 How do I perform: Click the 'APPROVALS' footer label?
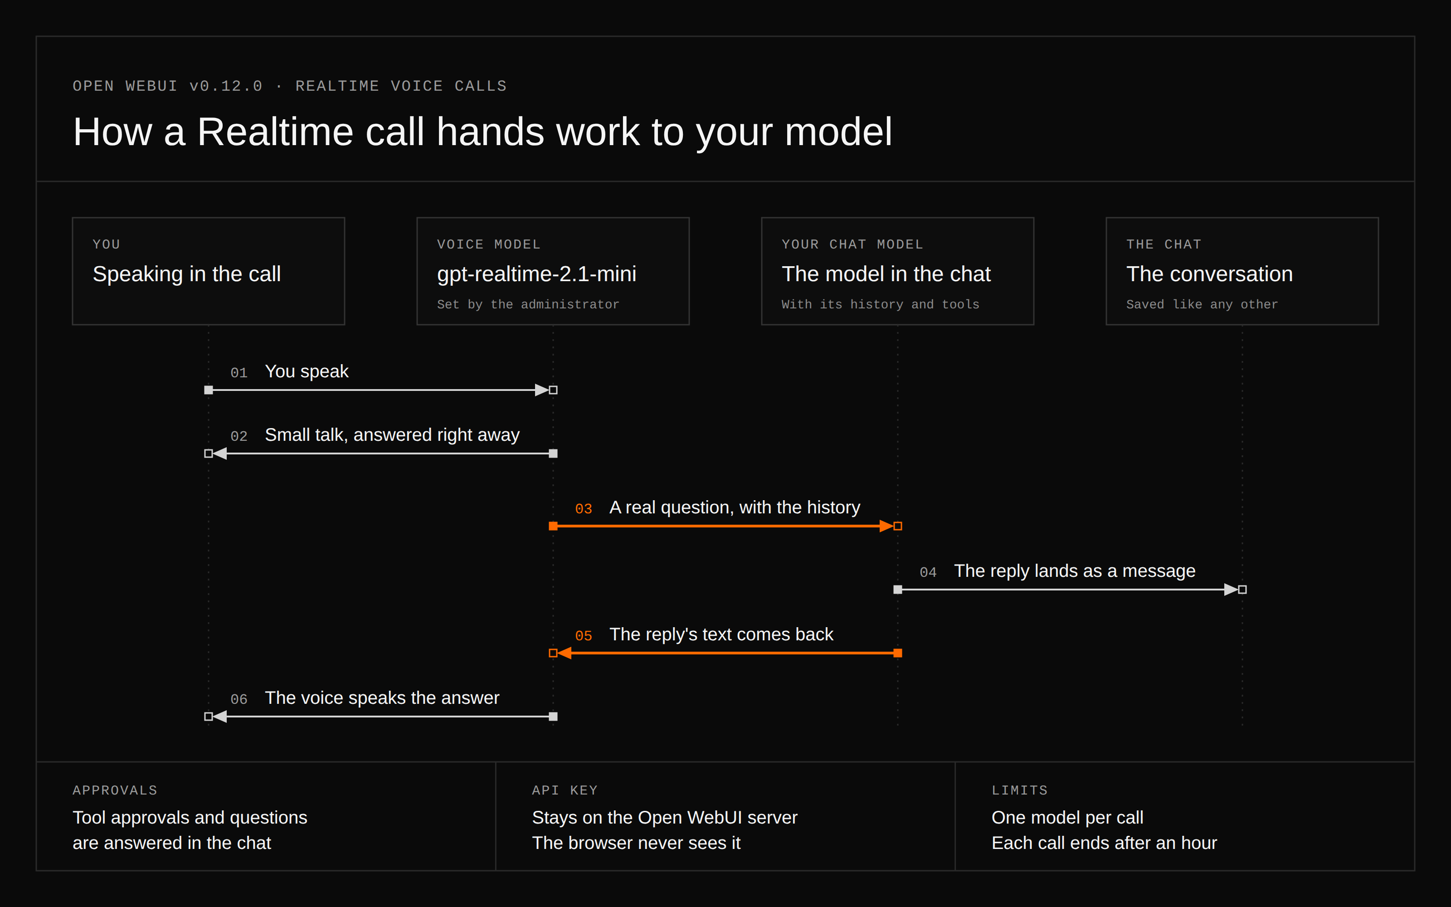click(x=115, y=790)
